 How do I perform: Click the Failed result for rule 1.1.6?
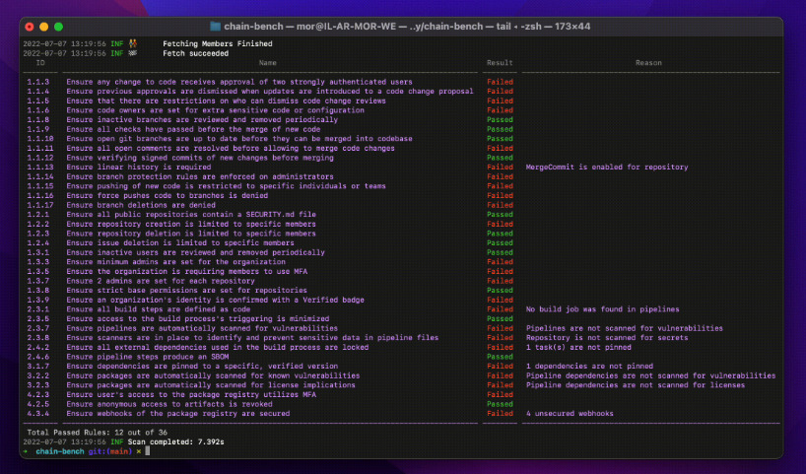500,110
